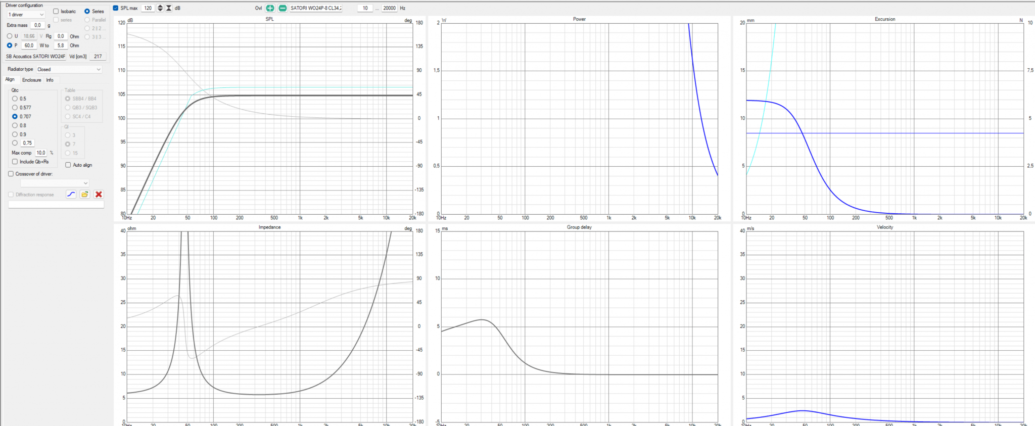Add an overlay with the green plus icon

click(x=270, y=8)
